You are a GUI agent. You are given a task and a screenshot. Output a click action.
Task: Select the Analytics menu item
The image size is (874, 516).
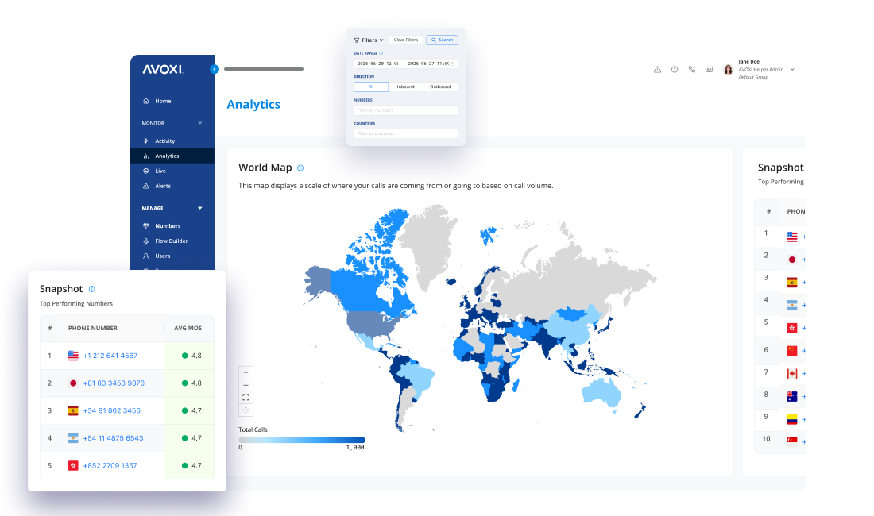point(169,156)
